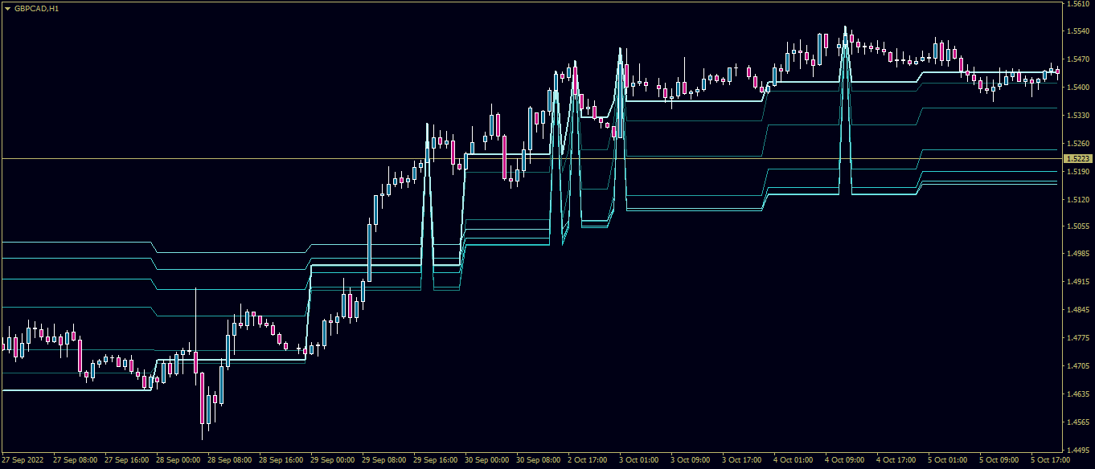1095x469 pixels.
Task: Click the 1.5540 price scale value
Action: click(1077, 31)
